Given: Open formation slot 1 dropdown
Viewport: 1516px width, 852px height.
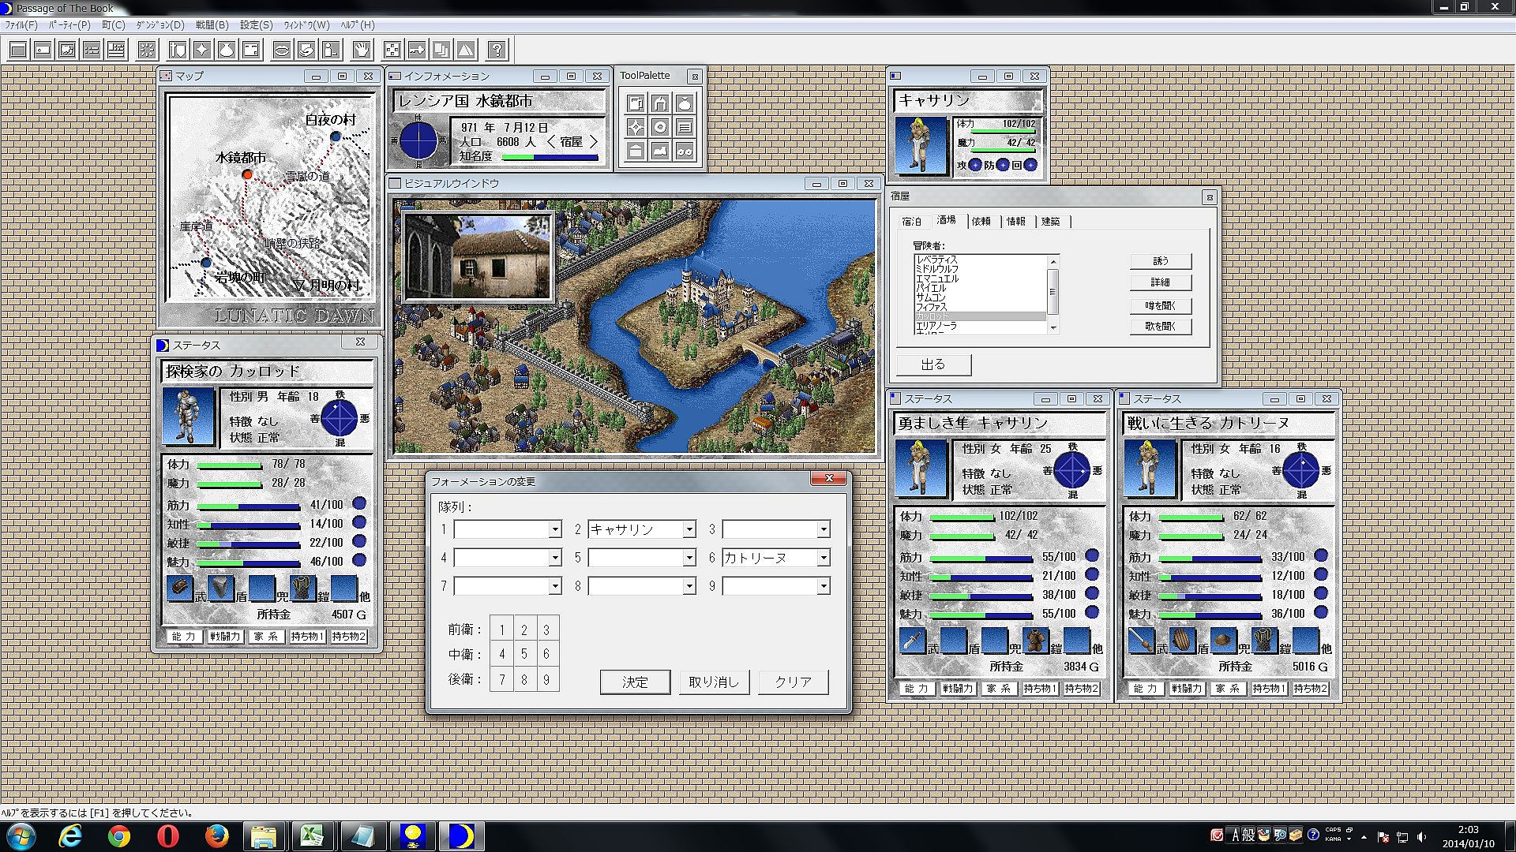Looking at the screenshot, I should coord(555,530).
